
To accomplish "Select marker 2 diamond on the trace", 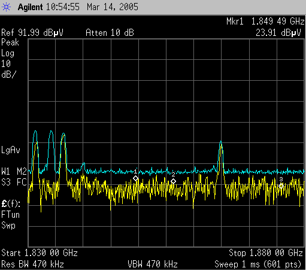I will point(173,181).
